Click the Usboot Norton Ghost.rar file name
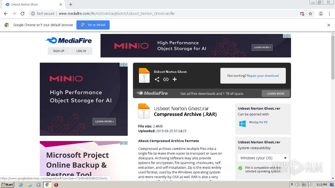This screenshot has height=188, width=335. pos(181,108)
